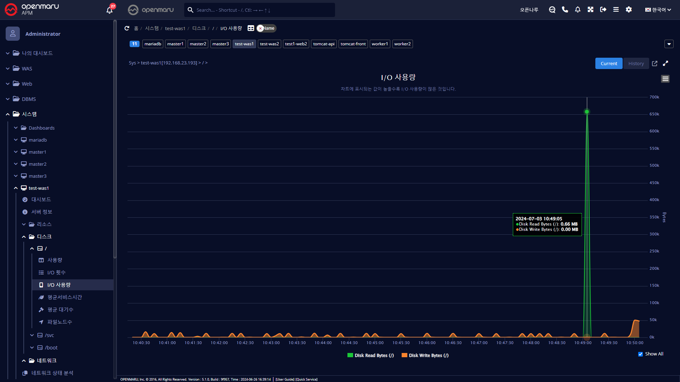Screen dimensions: 680x382
Task: Open the chart hamburger menu icon
Action: (665, 79)
